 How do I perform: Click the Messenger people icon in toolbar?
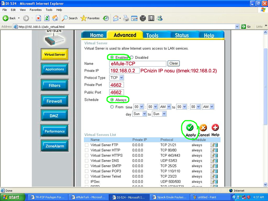point(160,18)
